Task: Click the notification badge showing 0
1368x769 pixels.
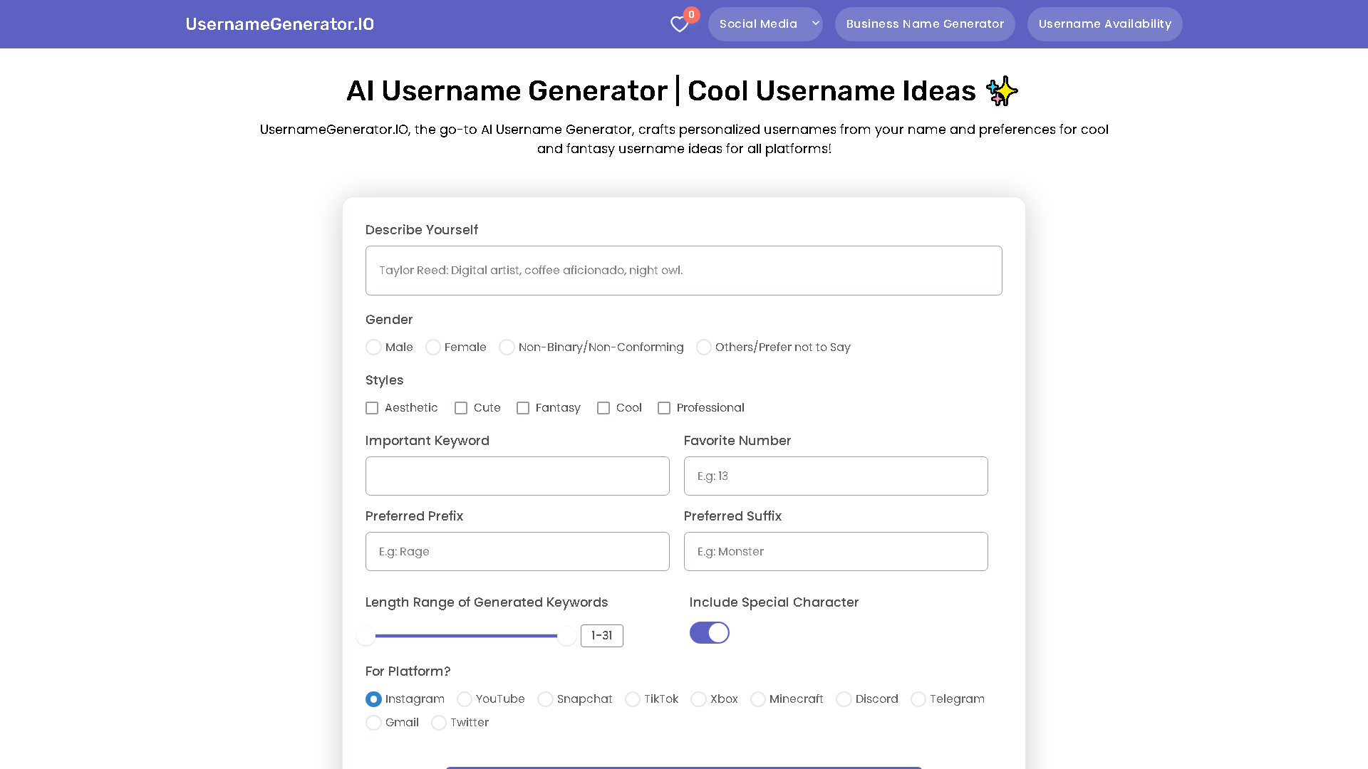Action: (691, 14)
